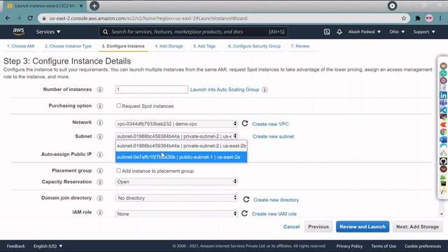The image size is (448, 252).
Task: Click Next: Add Storage button
Action: tap(417, 227)
